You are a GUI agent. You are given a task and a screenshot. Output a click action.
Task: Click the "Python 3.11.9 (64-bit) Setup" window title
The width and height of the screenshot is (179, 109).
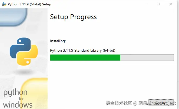click(x=29, y=4)
